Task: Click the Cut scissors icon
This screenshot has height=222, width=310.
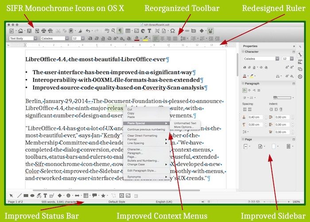Action: click(x=58, y=31)
